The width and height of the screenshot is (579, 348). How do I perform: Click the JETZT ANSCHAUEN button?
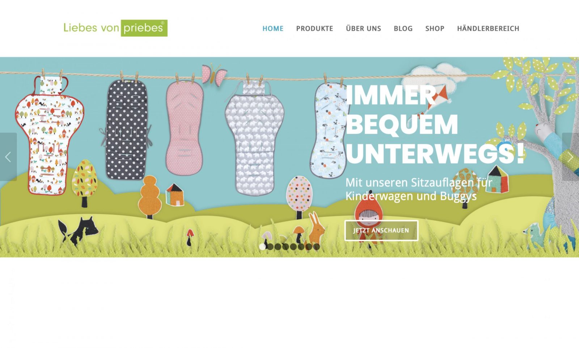click(381, 230)
